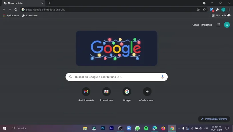233x132 pixels.
Task: Open a new tab with the plus button
Action: [49, 3]
